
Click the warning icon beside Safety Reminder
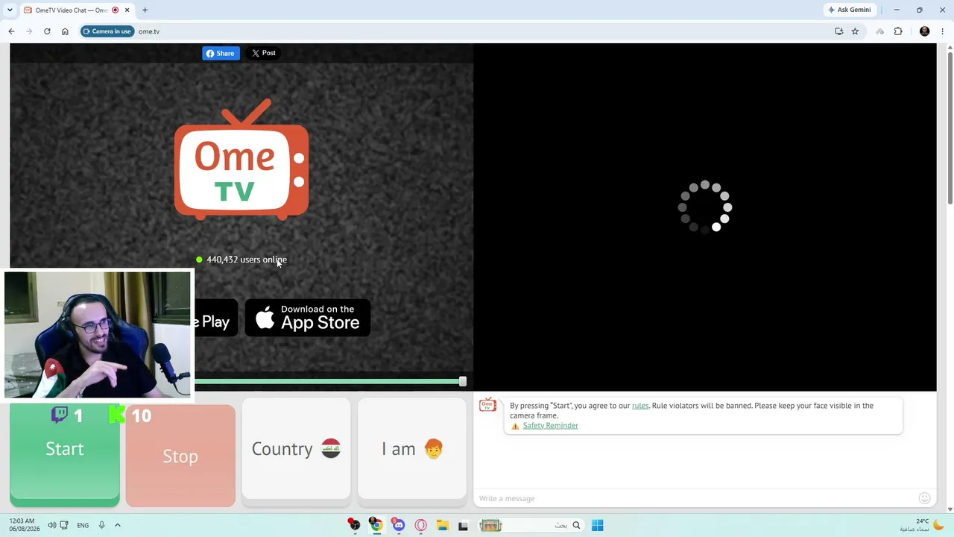(x=515, y=426)
